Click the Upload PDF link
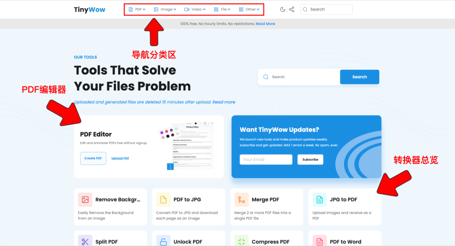Viewport: 455px width, 246px height. tap(120, 158)
